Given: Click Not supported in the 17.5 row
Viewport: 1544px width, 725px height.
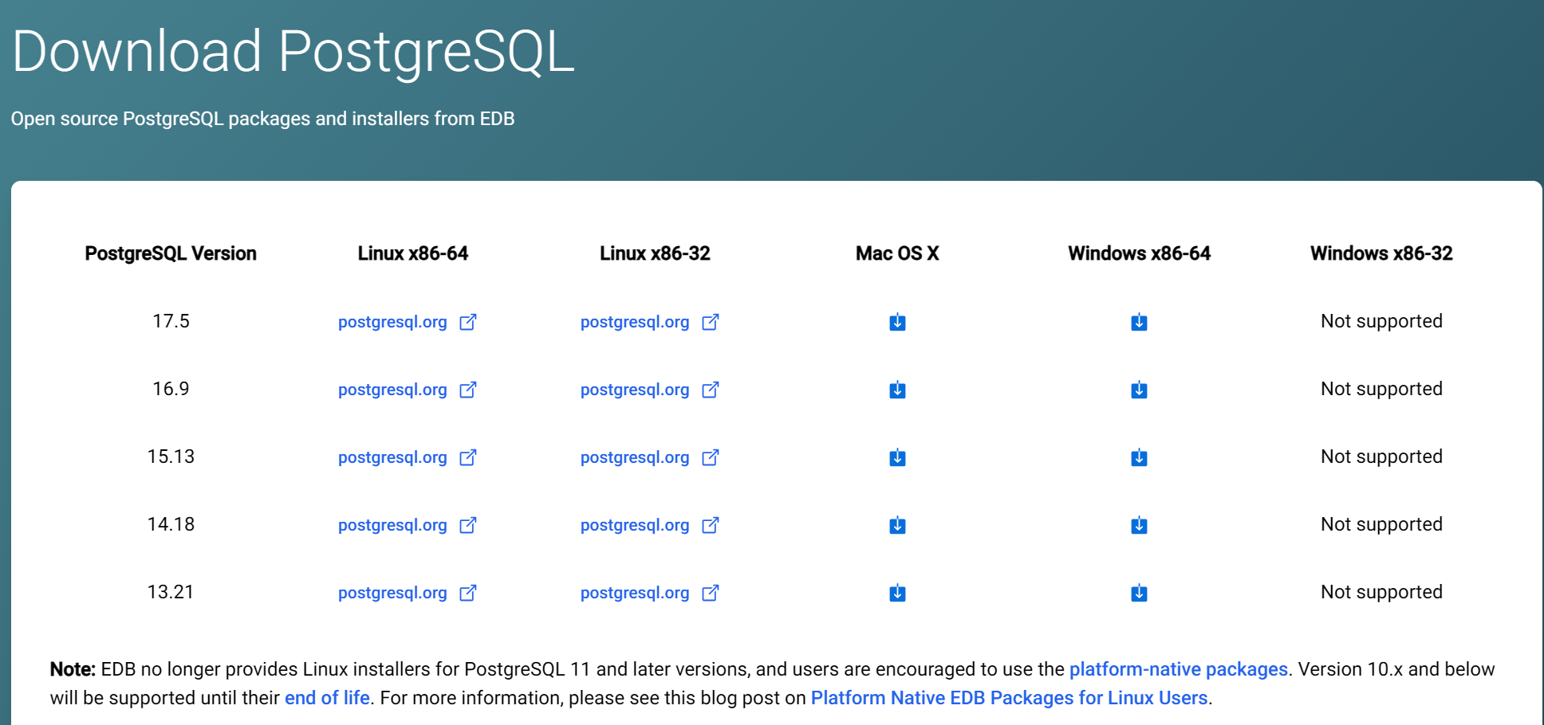Looking at the screenshot, I should [1381, 321].
